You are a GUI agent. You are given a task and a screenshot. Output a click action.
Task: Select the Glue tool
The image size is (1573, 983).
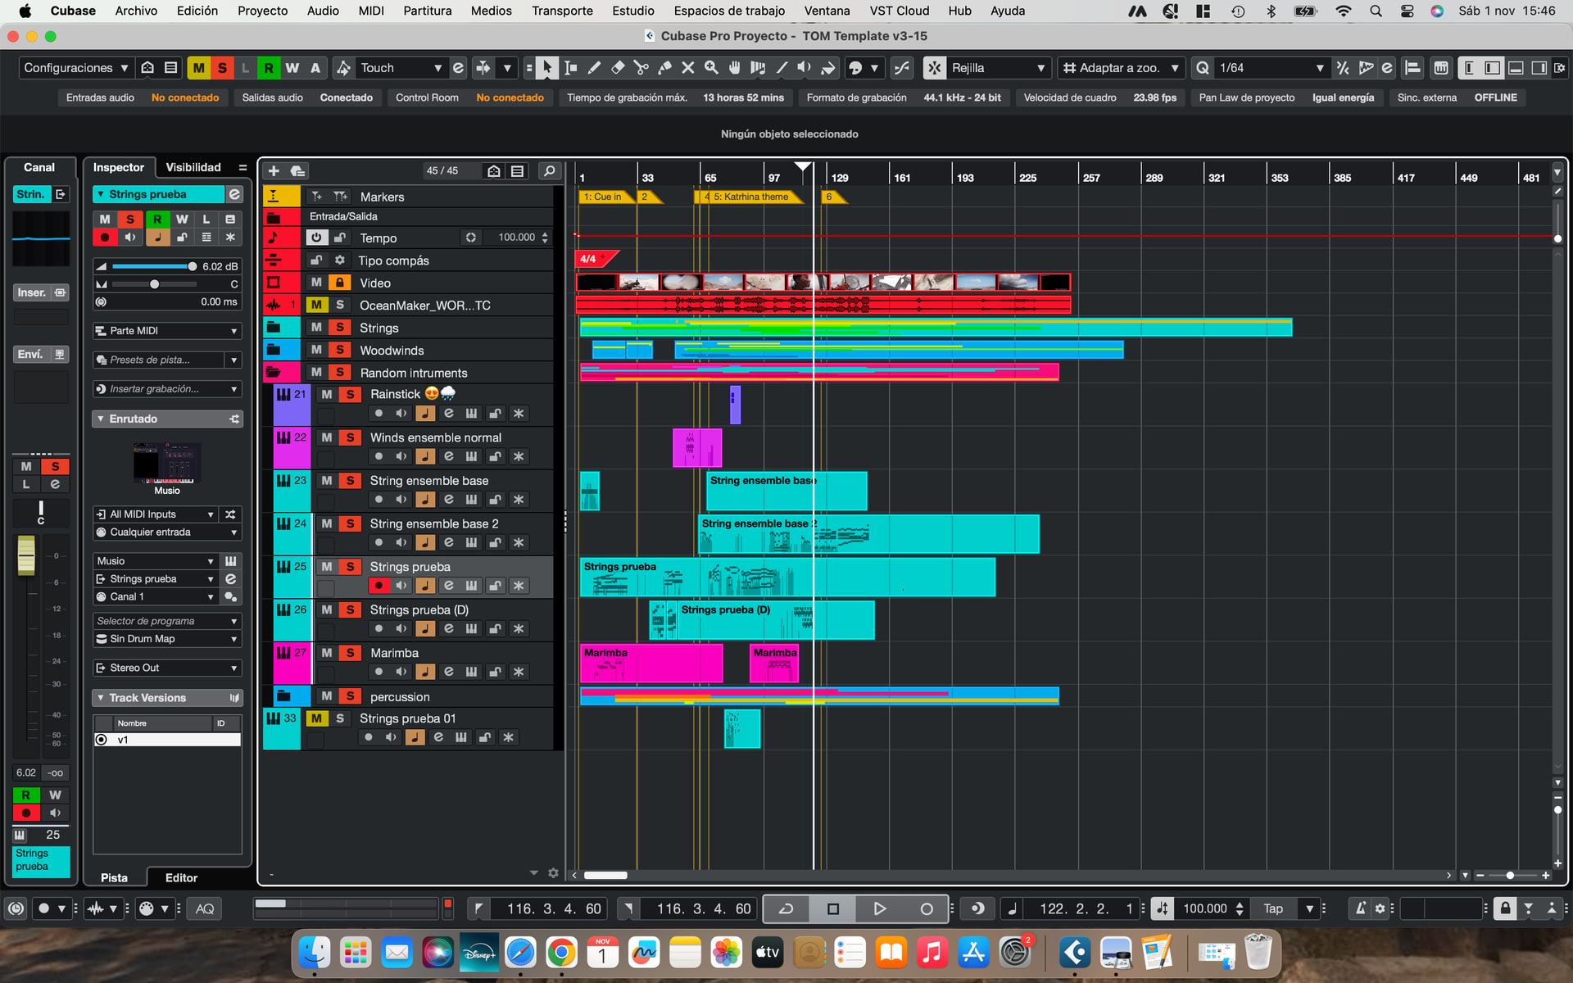pyautogui.click(x=664, y=68)
